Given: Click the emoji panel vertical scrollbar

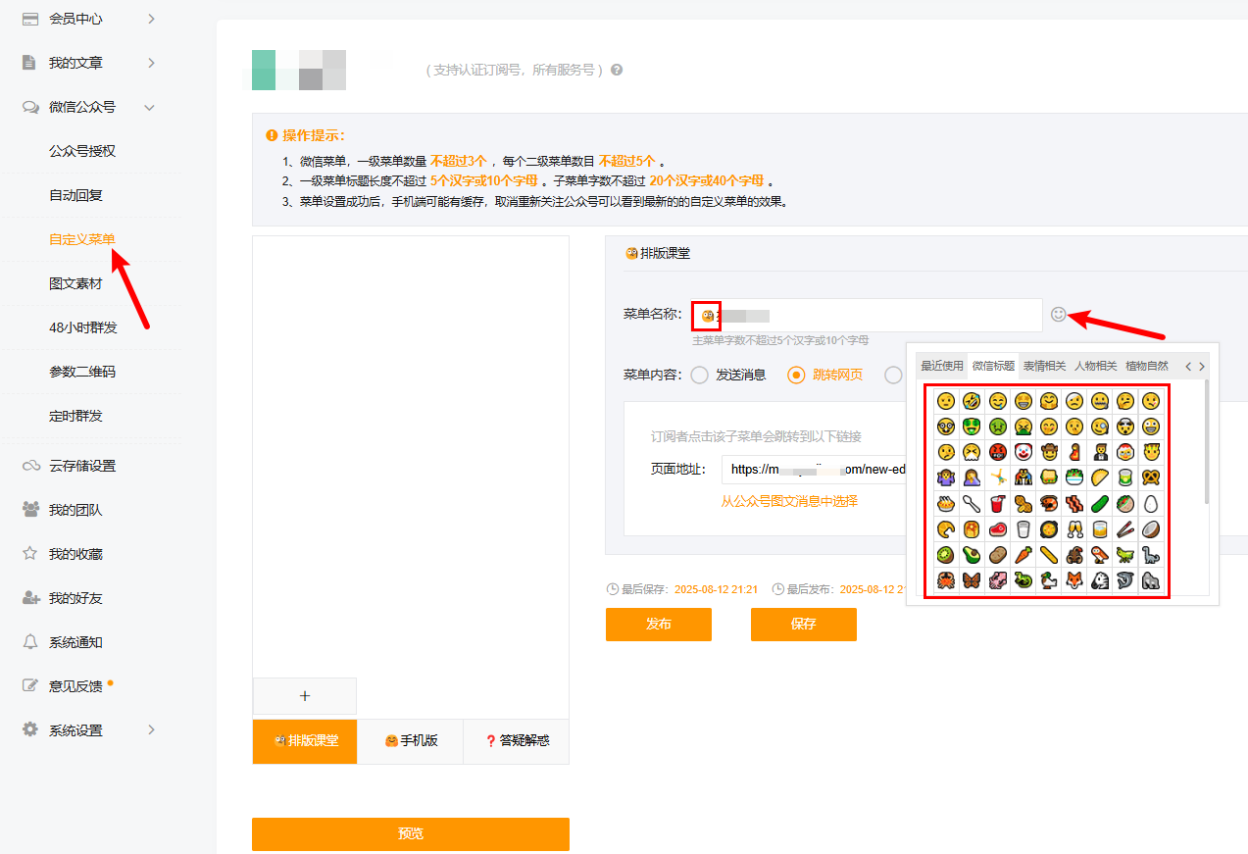Looking at the screenshot, I should coord(1206,441).
